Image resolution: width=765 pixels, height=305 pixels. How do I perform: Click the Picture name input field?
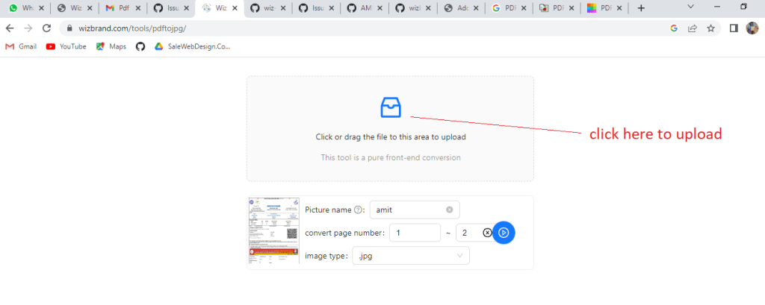pyautogui.click(x=407, y=210)
